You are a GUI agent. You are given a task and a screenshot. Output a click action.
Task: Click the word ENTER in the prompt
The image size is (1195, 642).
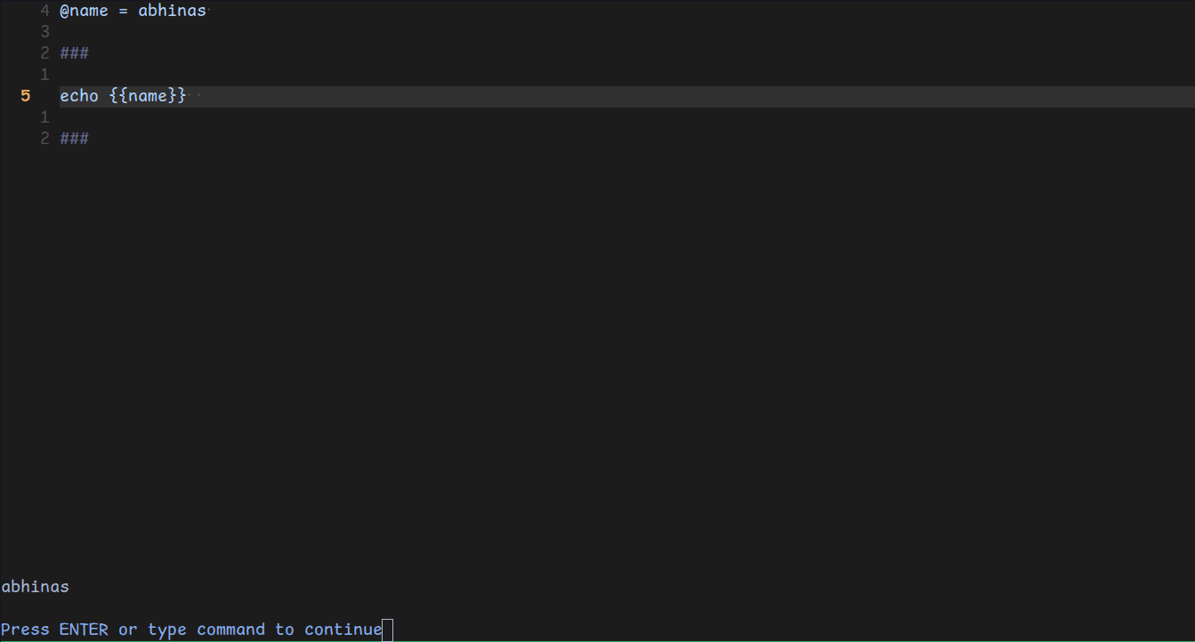click(84, 630)
